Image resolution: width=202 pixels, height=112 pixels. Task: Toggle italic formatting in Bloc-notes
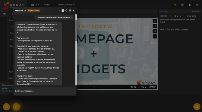[178, 16]
